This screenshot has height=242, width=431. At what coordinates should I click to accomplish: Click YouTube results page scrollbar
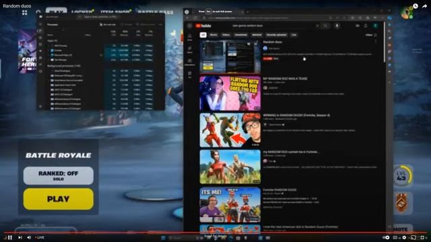tap(385, 42)
